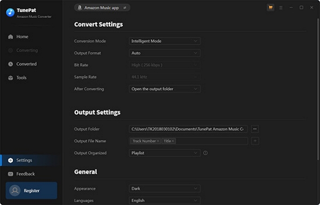Minimize the TunePat window
The image size is (320, 205).
tap(291, 7)
